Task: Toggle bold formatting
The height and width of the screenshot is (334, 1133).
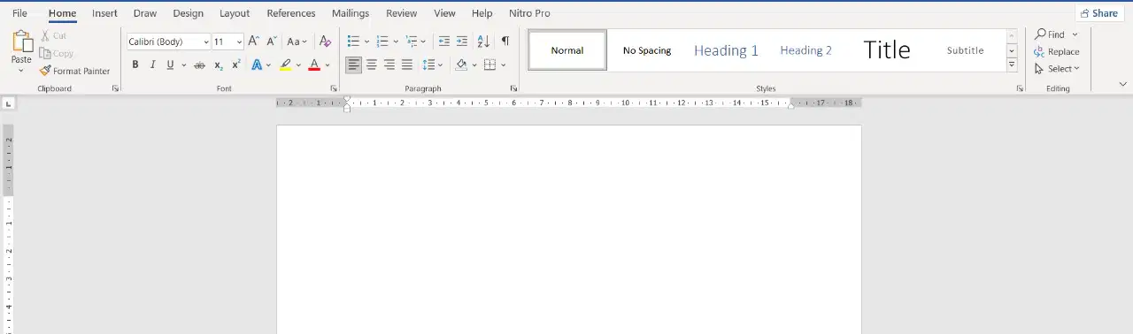Action: [135, 65]
